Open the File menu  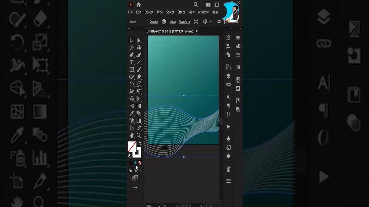pos(130,12)
